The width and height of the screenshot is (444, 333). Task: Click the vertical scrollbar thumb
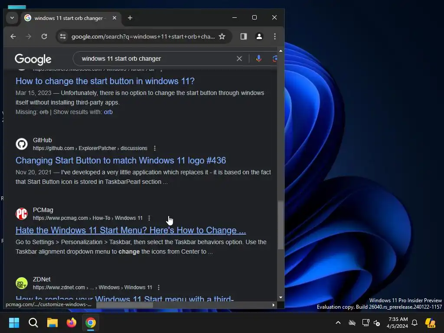point(281,225)
